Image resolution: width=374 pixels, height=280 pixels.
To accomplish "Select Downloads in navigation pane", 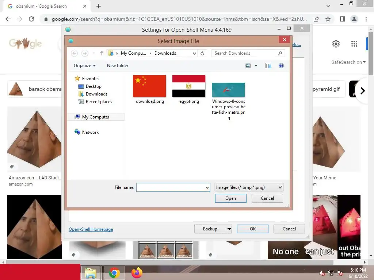I will (93, 94).
